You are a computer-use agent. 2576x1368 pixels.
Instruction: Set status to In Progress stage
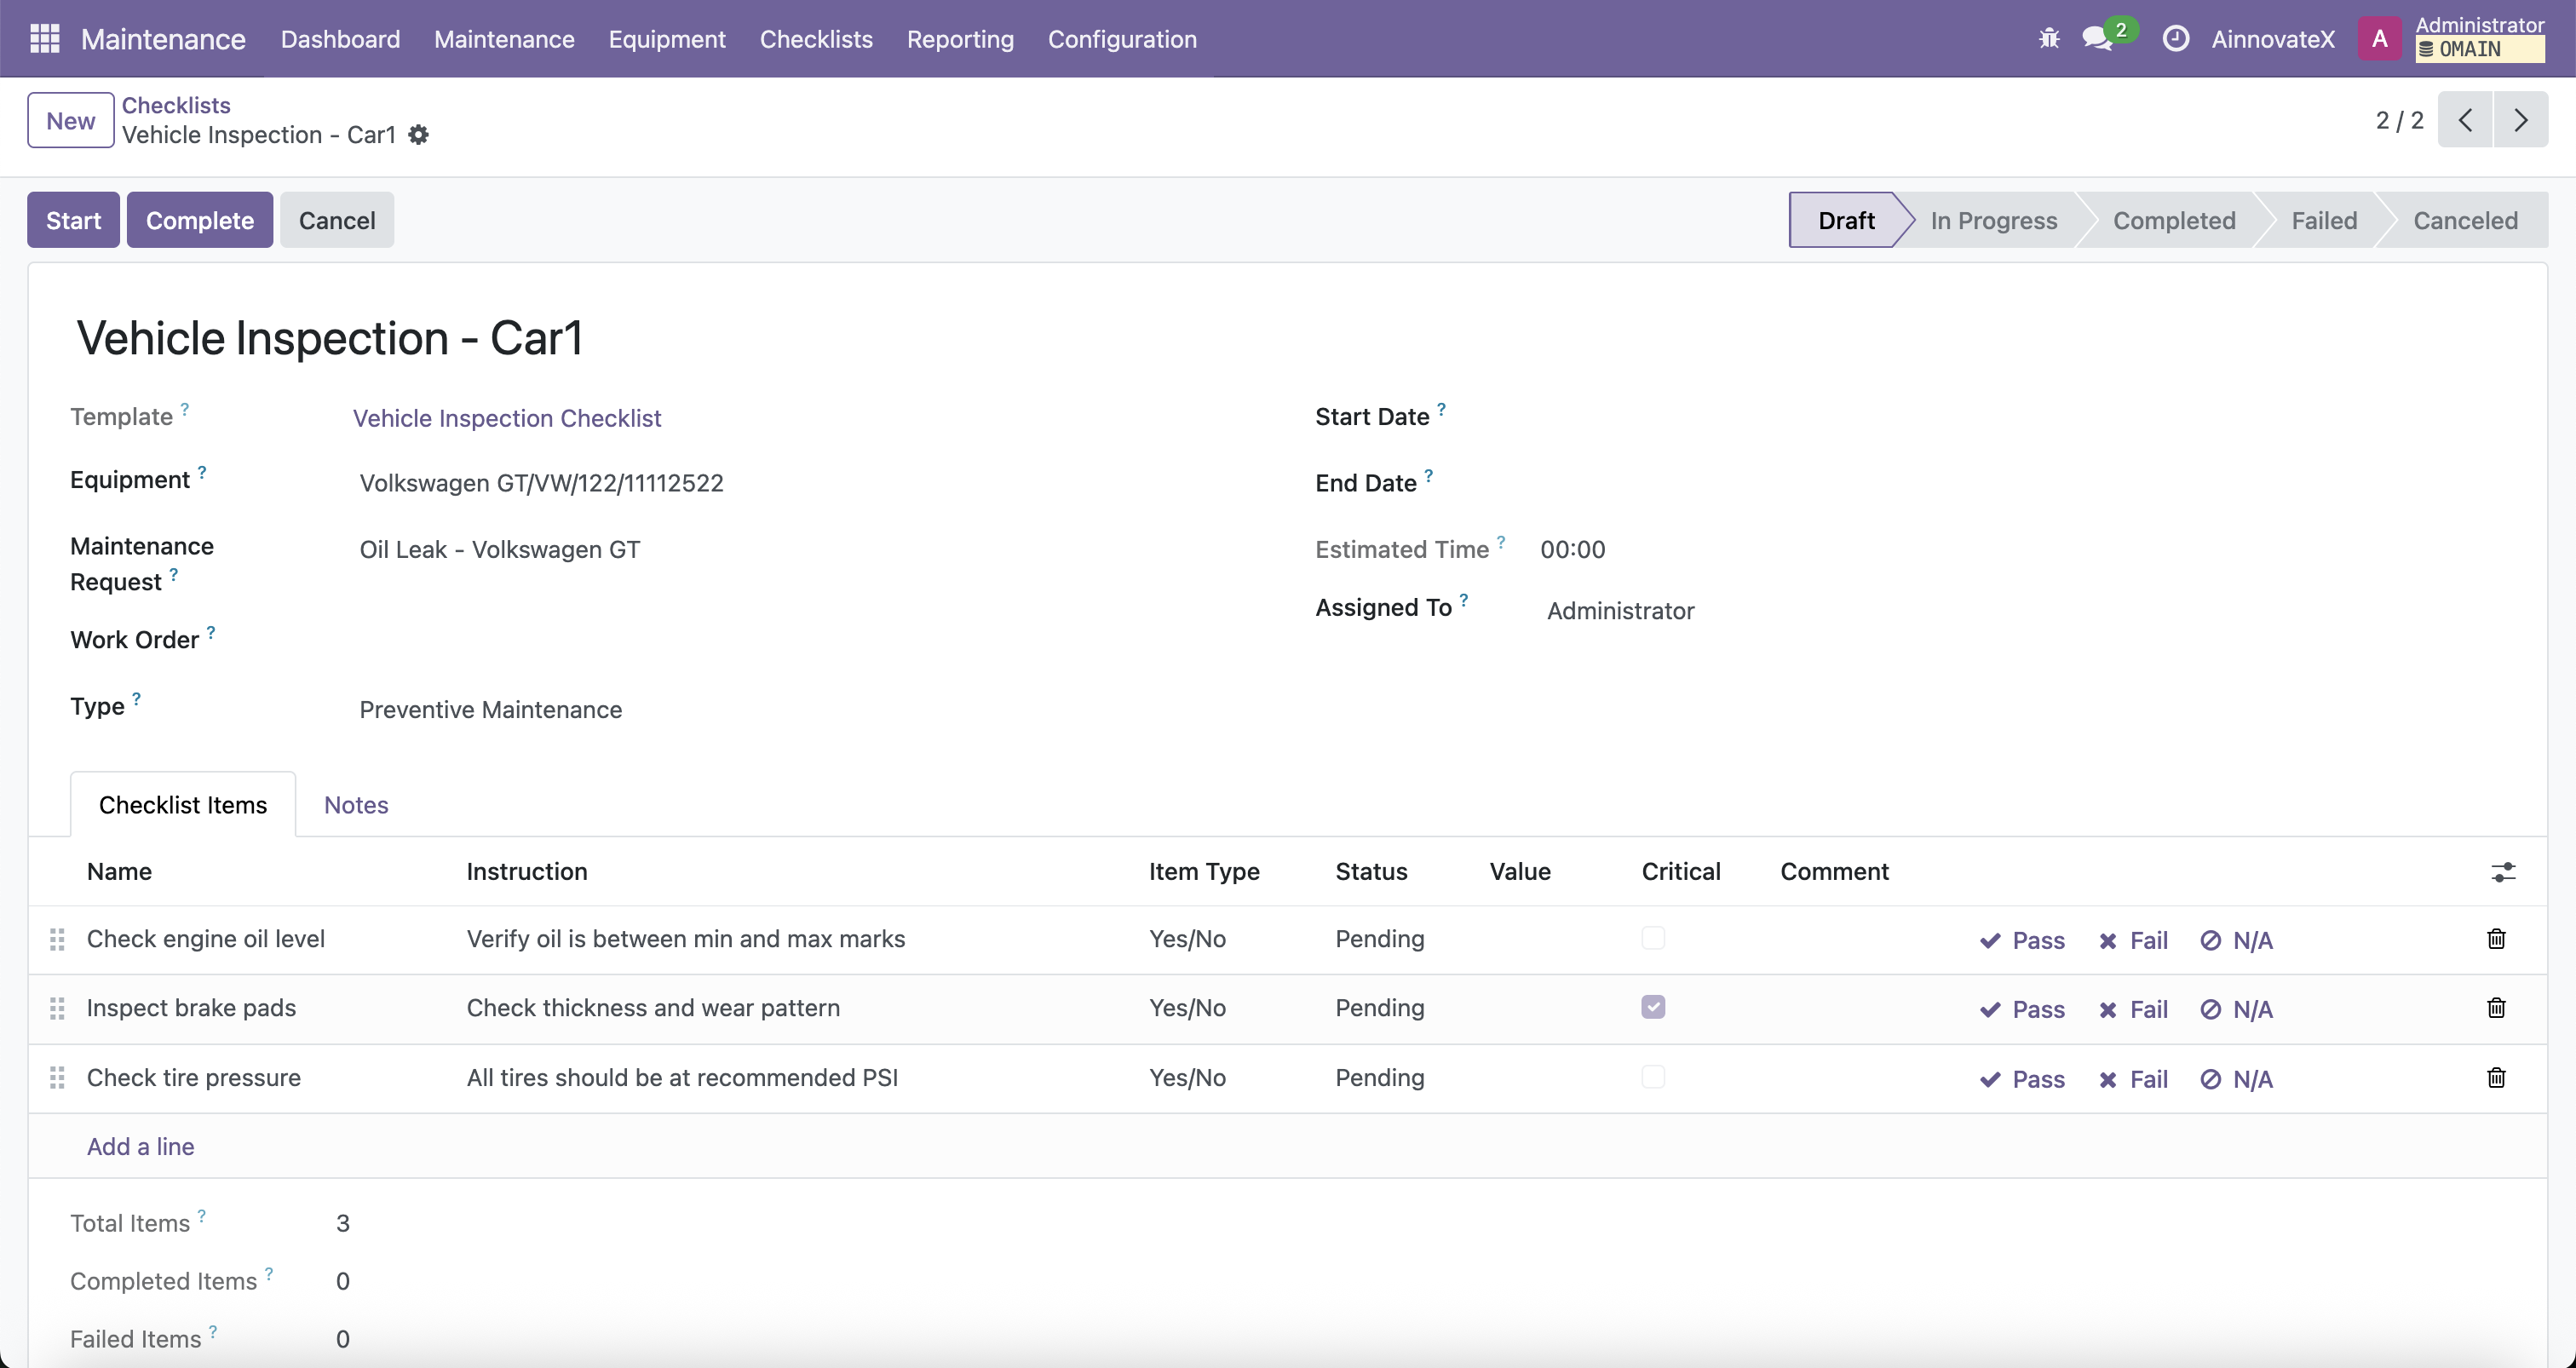point(1993,220)
